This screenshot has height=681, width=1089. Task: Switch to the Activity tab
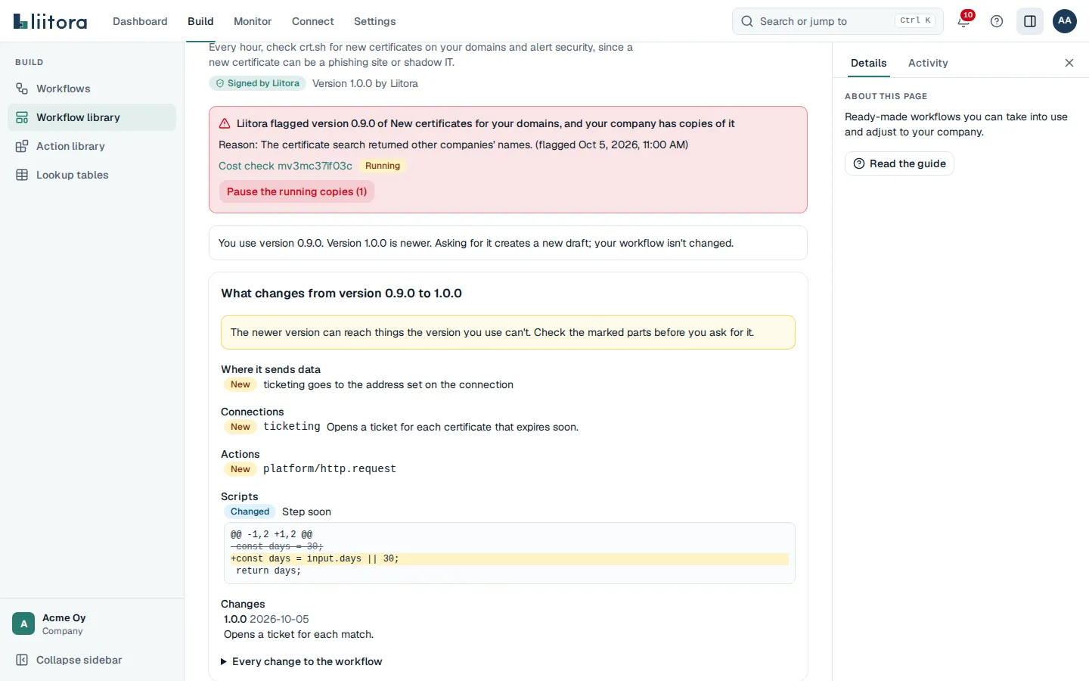928,63
